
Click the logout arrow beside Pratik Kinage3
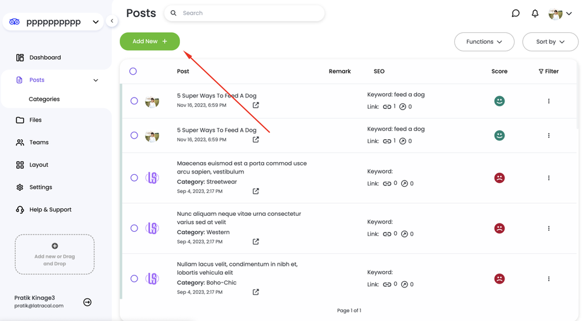tap(87, 302)
